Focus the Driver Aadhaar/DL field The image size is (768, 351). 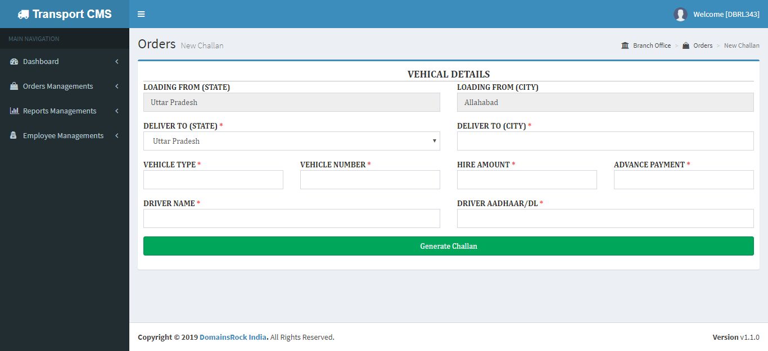pos(606,218)
